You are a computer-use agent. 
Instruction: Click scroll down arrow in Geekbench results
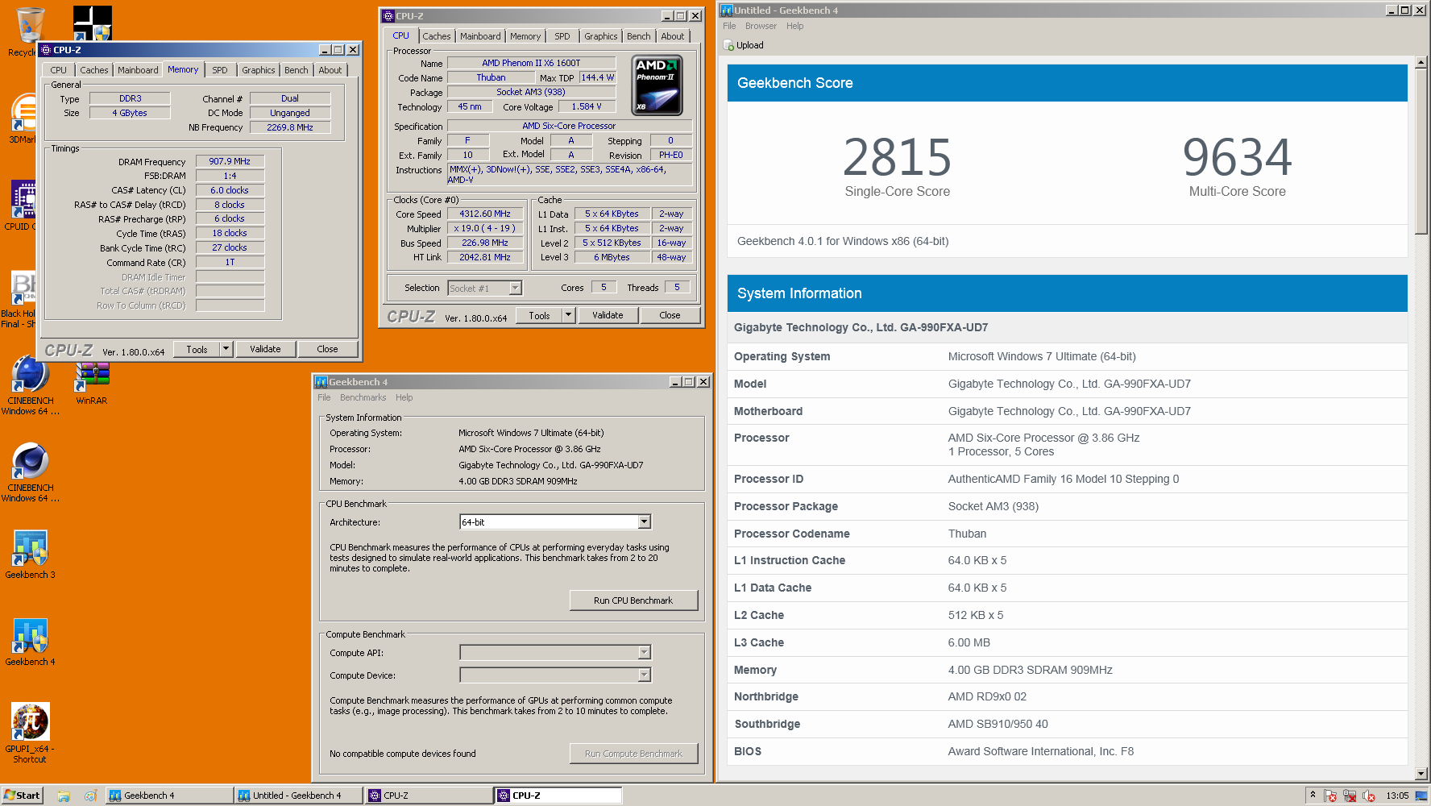pyautogui.click(x=1421, y=774)
